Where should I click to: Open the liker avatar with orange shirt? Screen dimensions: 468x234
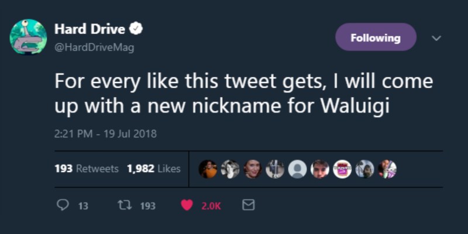(208, 169)
